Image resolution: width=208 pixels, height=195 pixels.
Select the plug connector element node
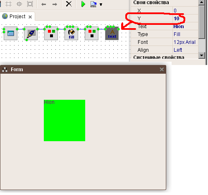pyautogui.click(x=31, y=34)
